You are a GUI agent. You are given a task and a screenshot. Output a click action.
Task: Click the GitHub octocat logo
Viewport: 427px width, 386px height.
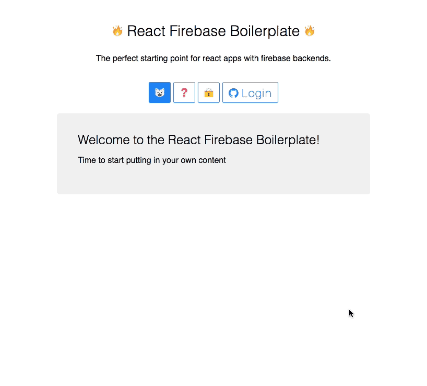click(x=233, y=93)
